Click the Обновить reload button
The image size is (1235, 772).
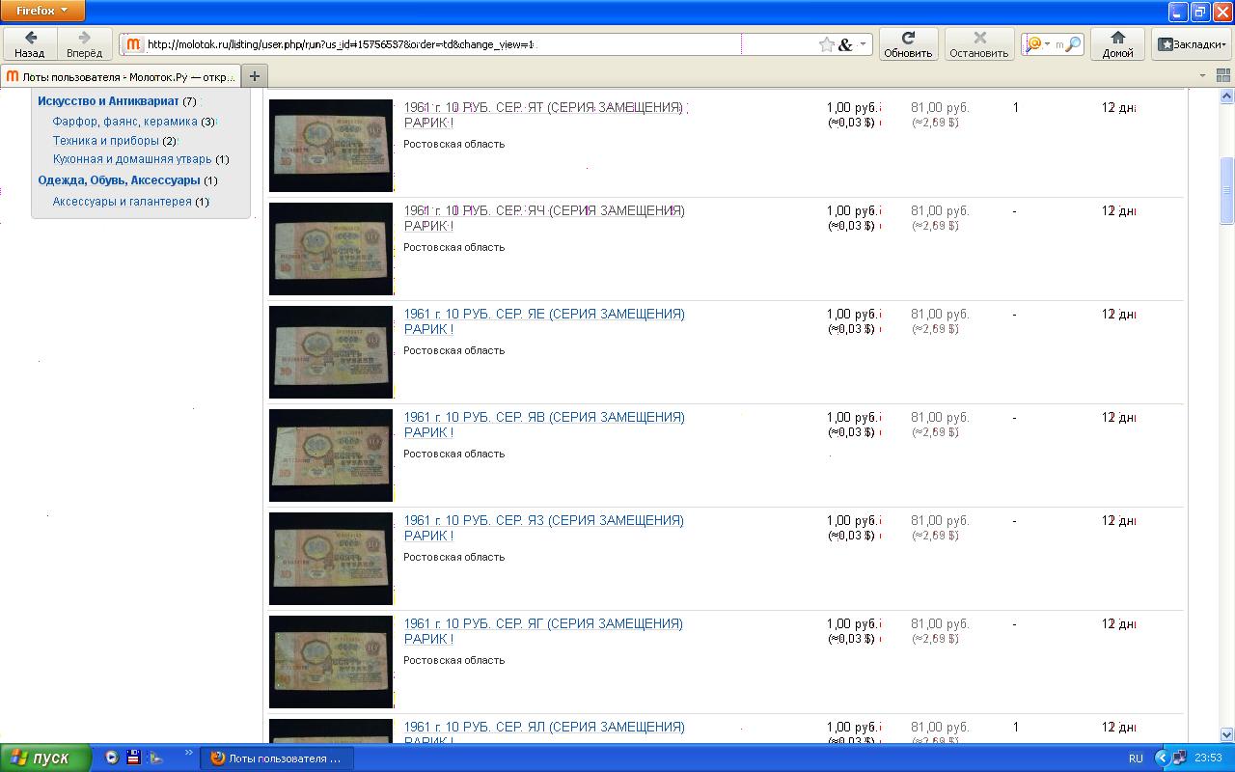point(907,43)
